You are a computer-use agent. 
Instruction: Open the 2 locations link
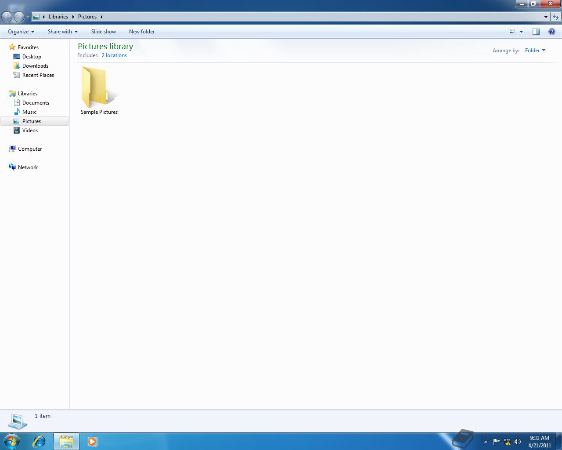[x=114, y=55]
